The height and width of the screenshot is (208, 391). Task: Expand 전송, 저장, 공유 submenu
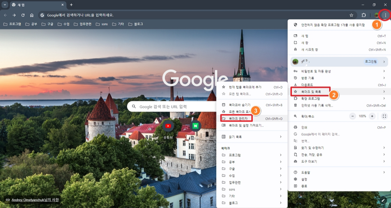coord(339,154)
